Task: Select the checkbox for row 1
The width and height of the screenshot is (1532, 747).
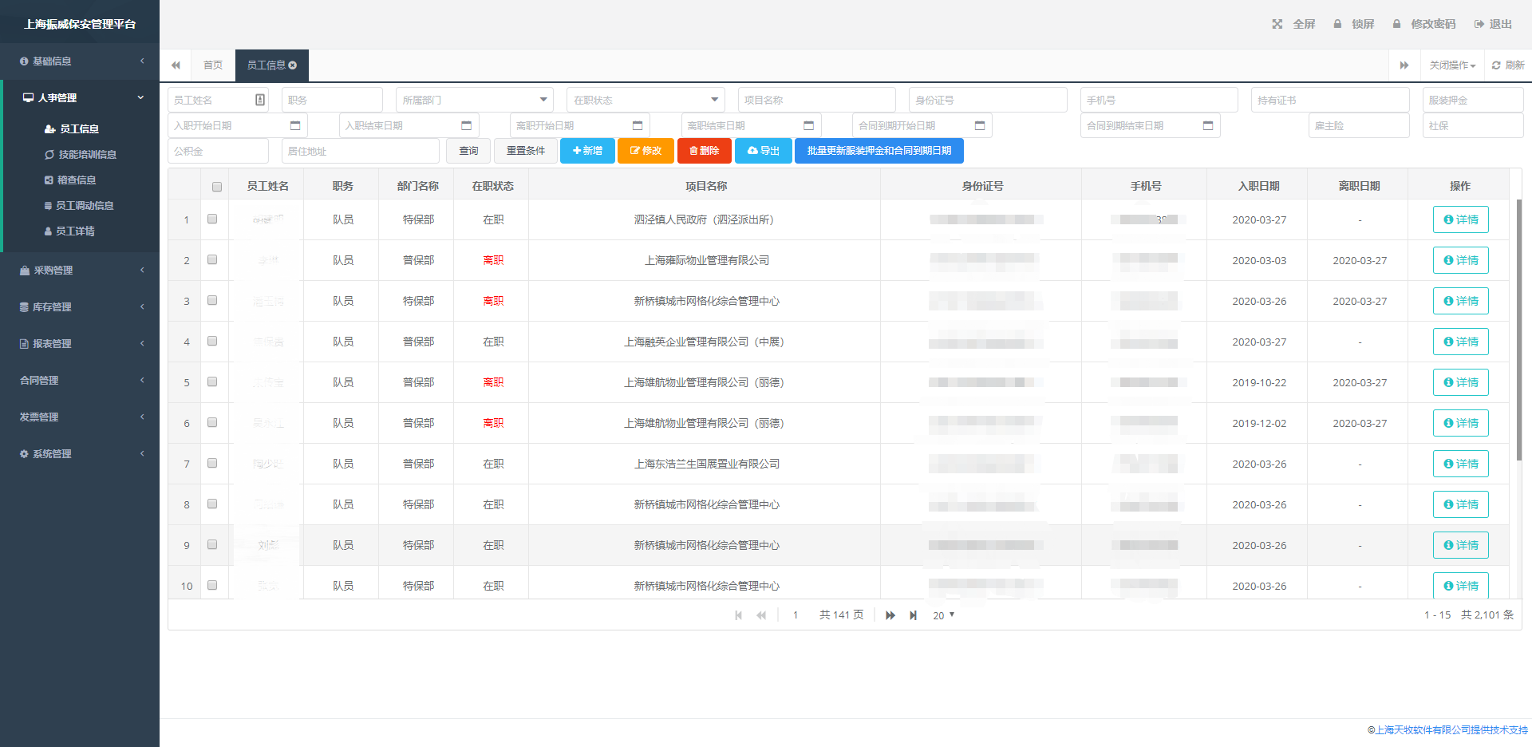Action: (212, 219)
